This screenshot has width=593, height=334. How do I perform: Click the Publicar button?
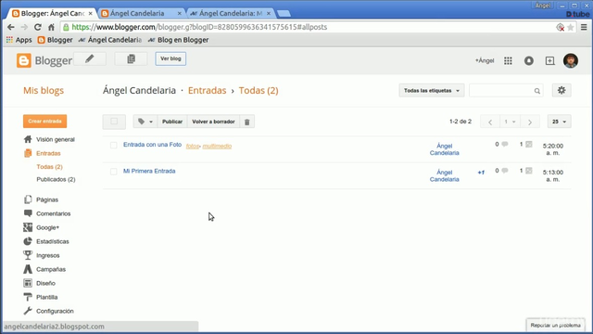(x=172, y=122)
